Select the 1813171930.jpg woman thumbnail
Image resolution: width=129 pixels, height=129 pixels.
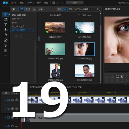[85, 71]
